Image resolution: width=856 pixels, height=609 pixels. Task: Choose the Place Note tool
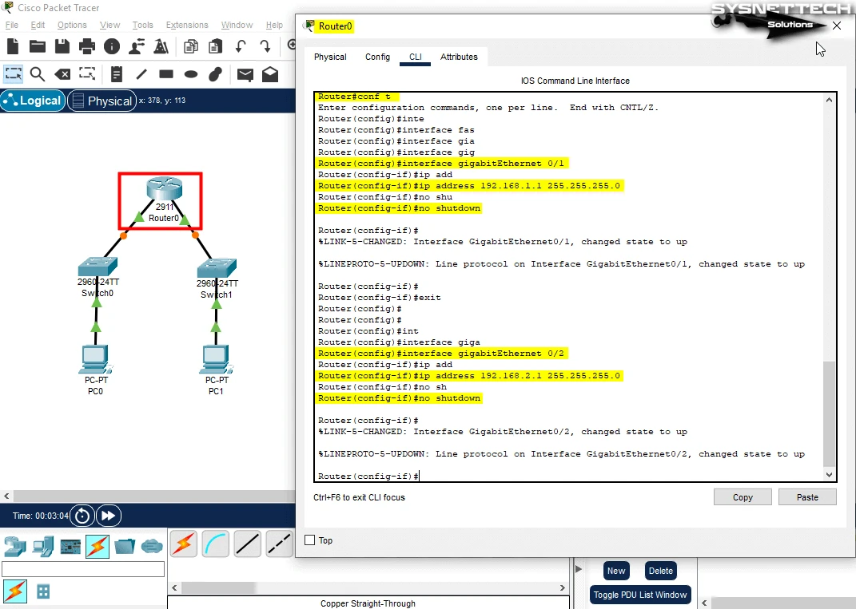coord(117,74)
